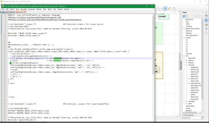
Task: Click Fill Format Mode icon in Styles panel
Action: tap(196, 16)
